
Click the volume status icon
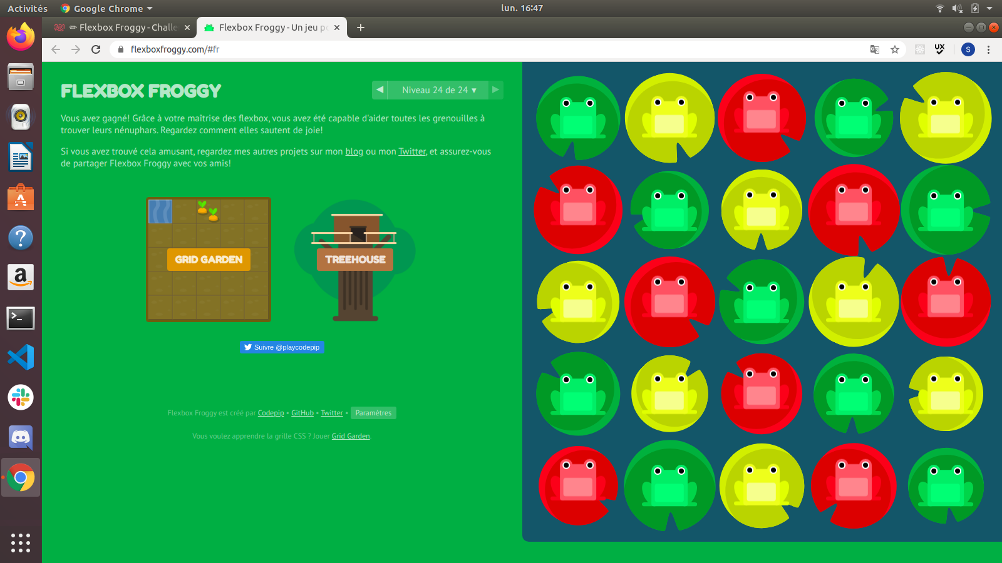tap(957, 8)
